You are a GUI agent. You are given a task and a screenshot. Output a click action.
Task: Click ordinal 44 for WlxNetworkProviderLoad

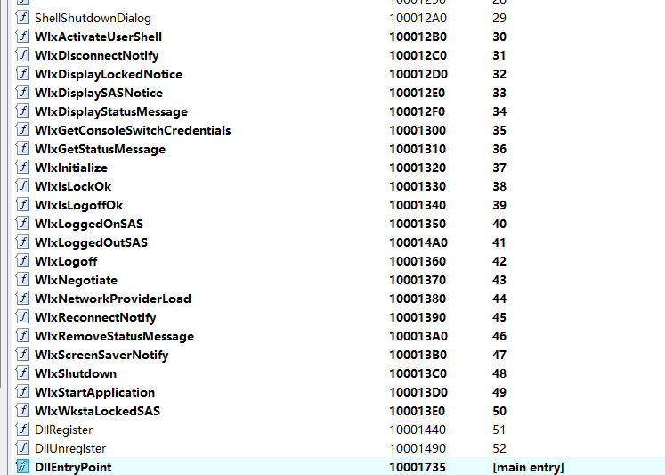tap(499, 299)
